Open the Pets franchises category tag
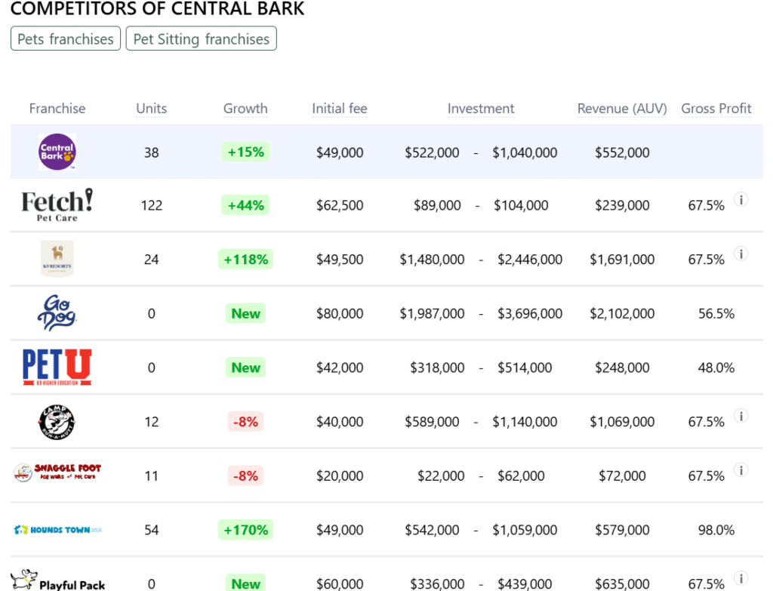The image size is (773, 591). tap(66, 38)
